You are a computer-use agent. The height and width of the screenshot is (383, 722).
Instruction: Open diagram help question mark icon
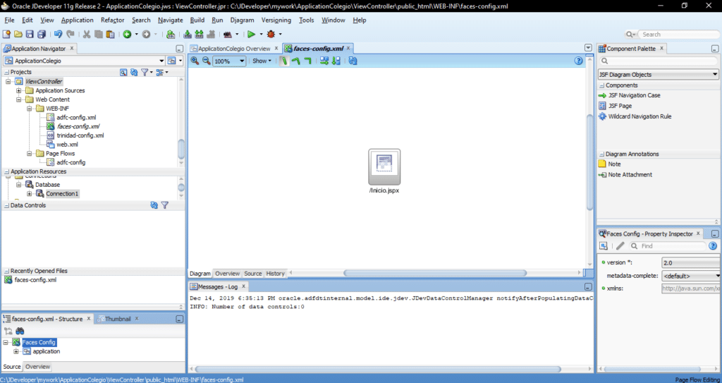[x=579, y=61]
